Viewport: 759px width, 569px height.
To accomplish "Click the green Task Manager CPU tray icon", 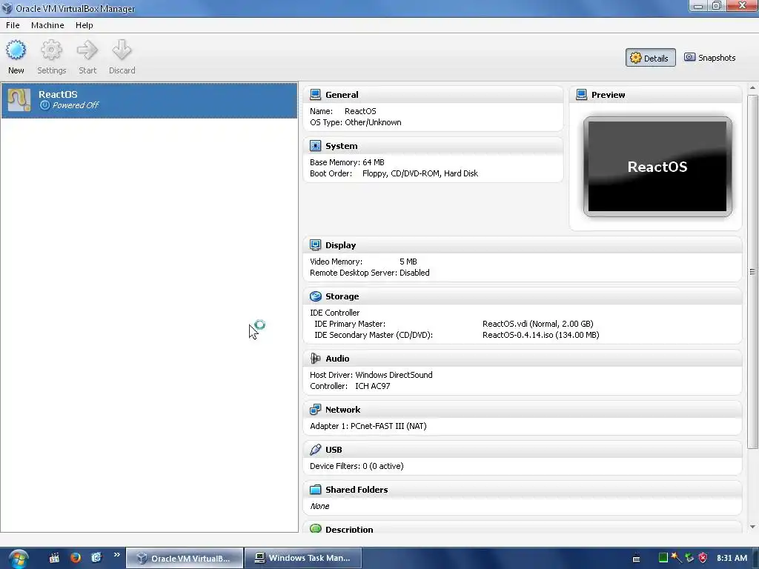I will tap(663, 558).
